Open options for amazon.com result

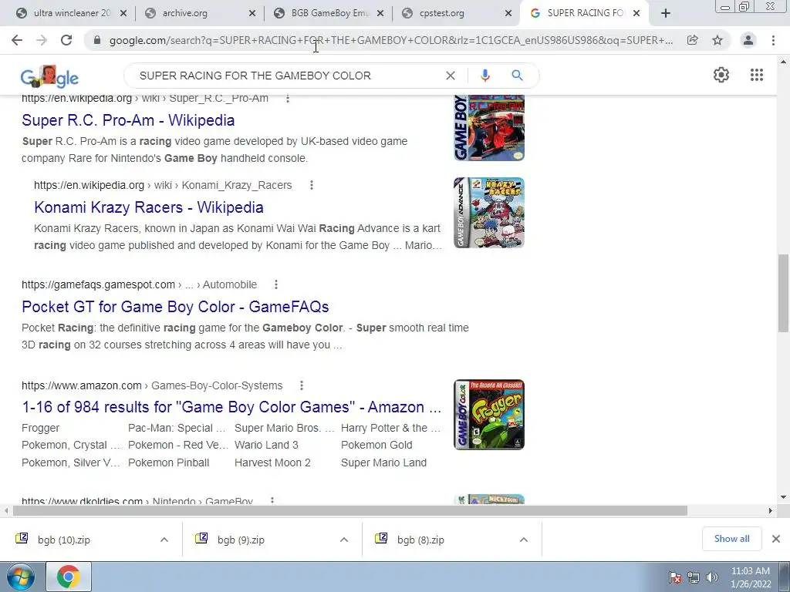[302, 385]
